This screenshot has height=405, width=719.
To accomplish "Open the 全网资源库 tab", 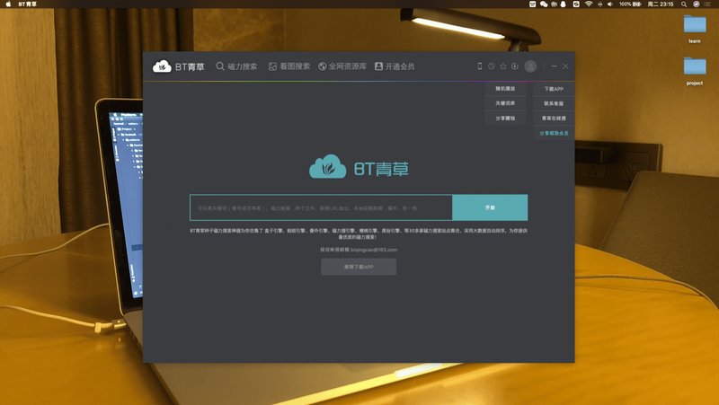I will click(x=342, y=66).
